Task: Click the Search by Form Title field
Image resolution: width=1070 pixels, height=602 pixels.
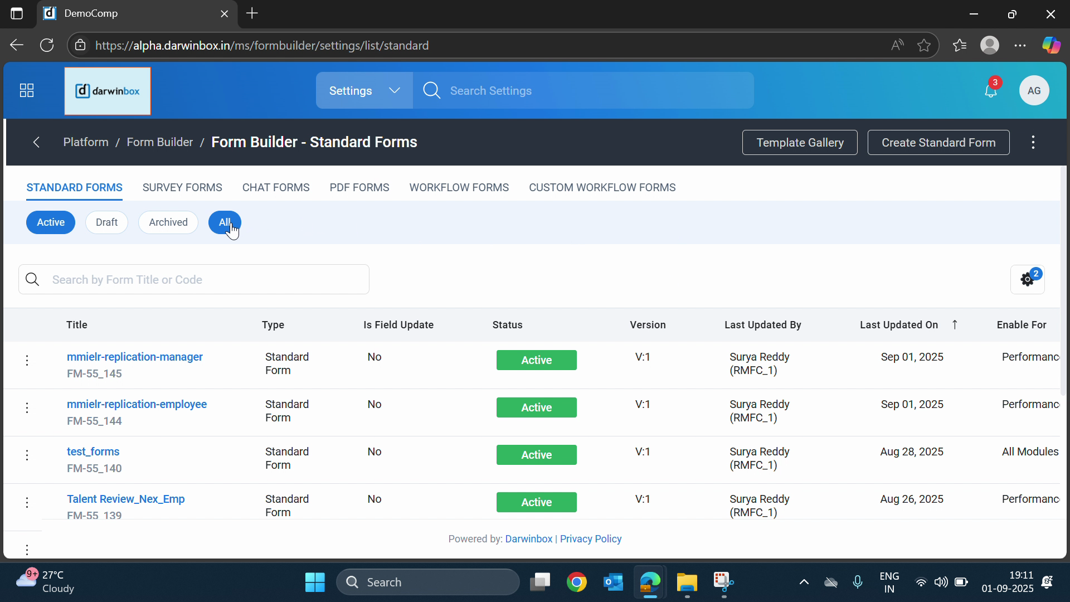Action: (206, 279)
